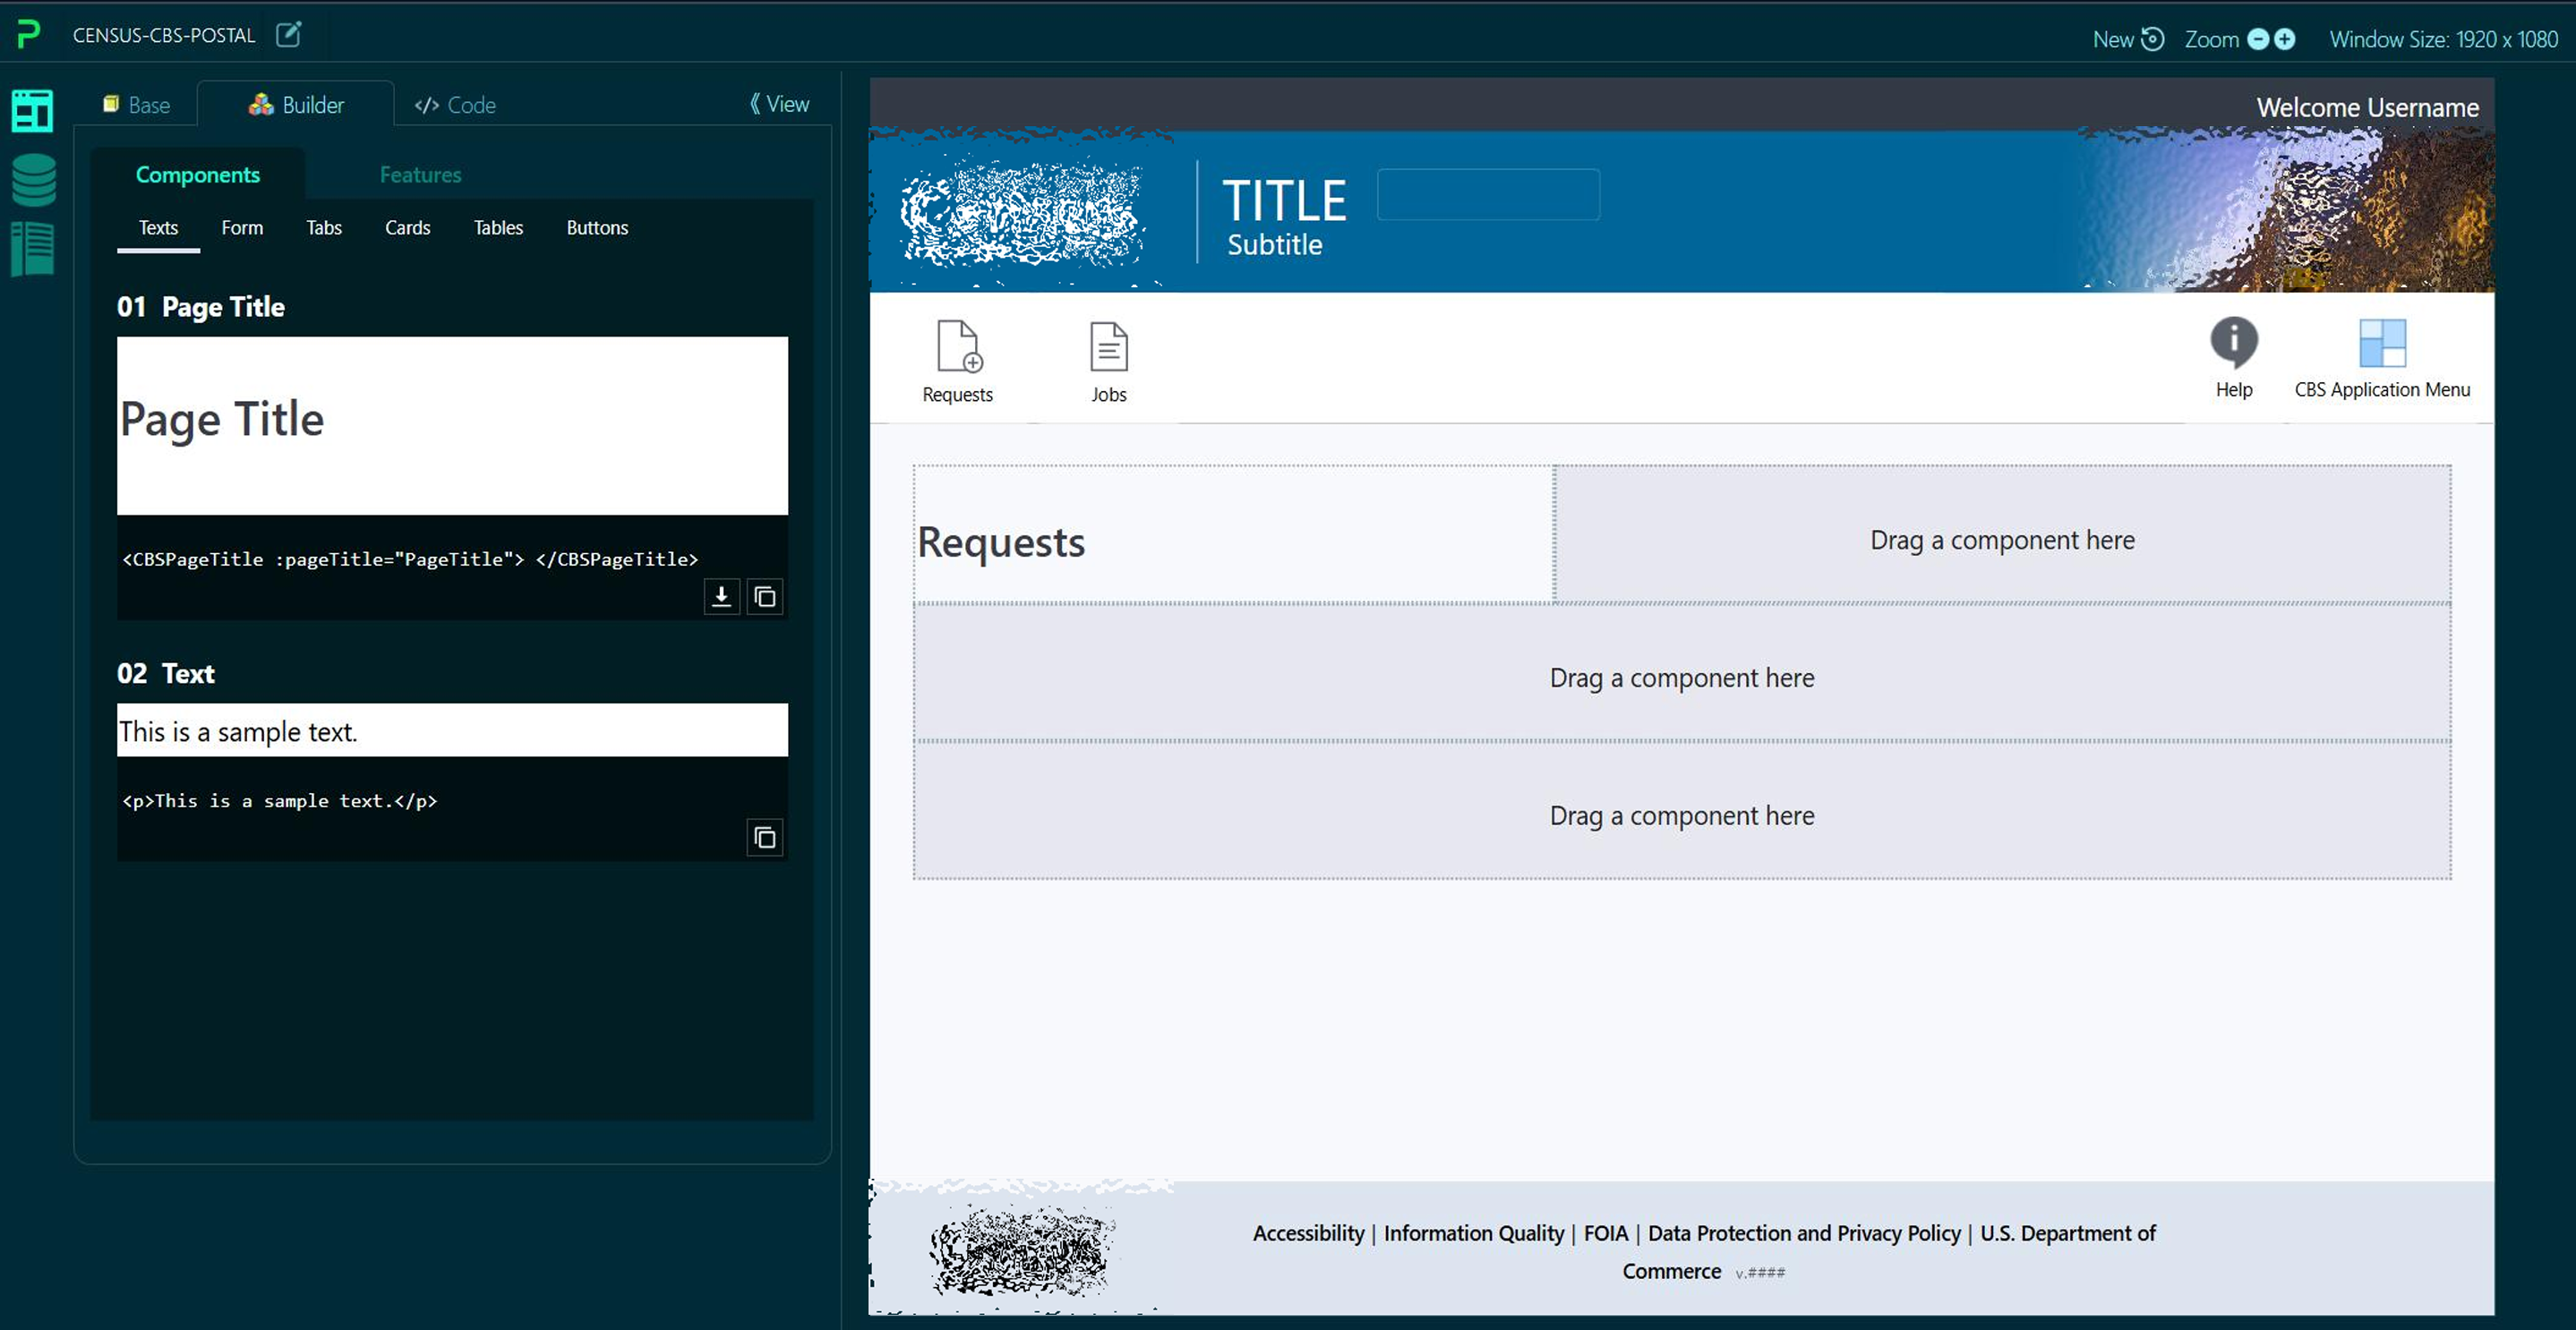
Task: Click the Page Title download icon
Action: [721, 597]
